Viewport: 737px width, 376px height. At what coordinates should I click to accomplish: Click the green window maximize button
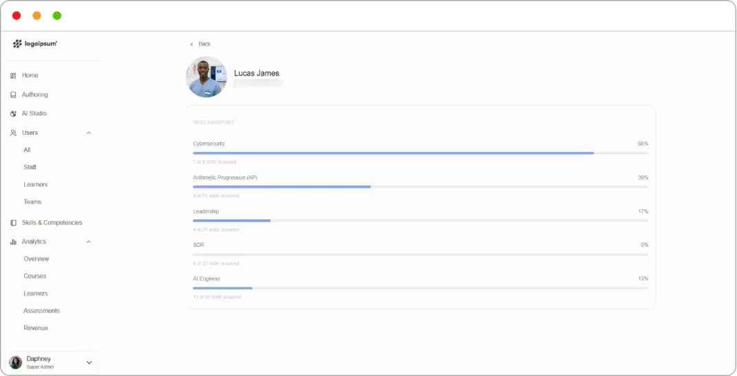[57, 16]
